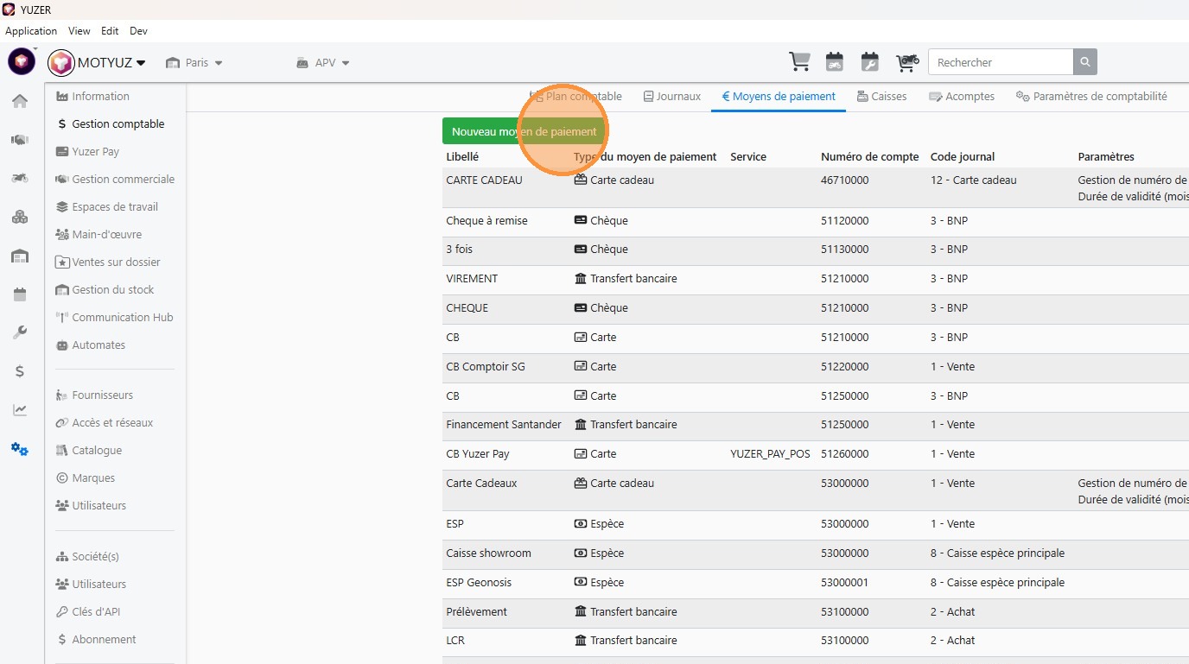Click the MOTYUZ company avatar

pyautogui.click(x=61, y=62)
